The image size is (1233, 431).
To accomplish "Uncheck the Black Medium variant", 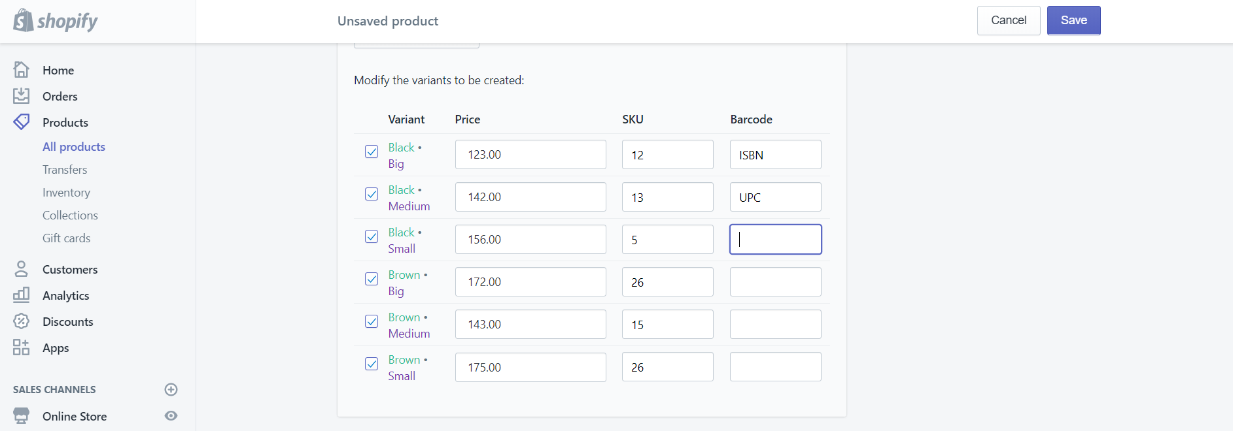I will (372, 194).
